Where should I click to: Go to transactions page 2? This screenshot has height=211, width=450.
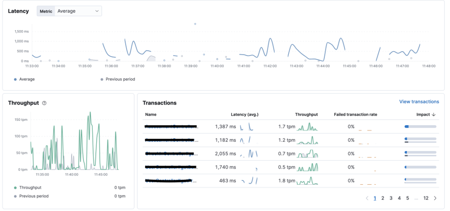tap(383, 198)
